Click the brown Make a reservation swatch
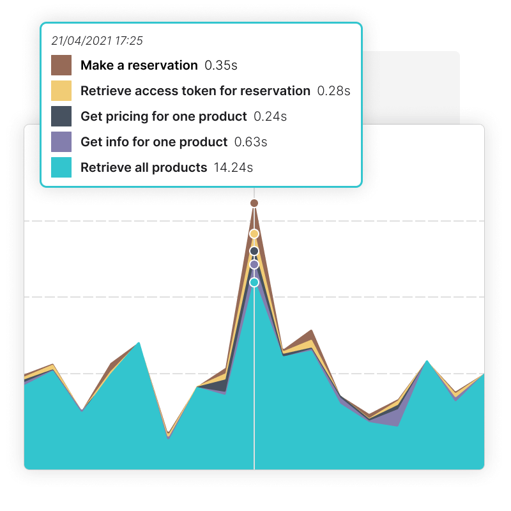The image size is (511, 511). pos(61,65)
